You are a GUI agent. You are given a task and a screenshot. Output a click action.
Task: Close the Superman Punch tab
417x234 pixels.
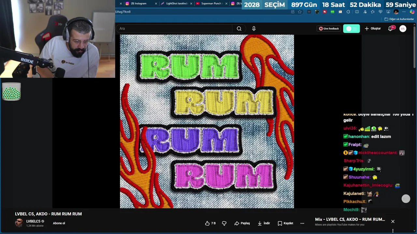click(226, 4)
